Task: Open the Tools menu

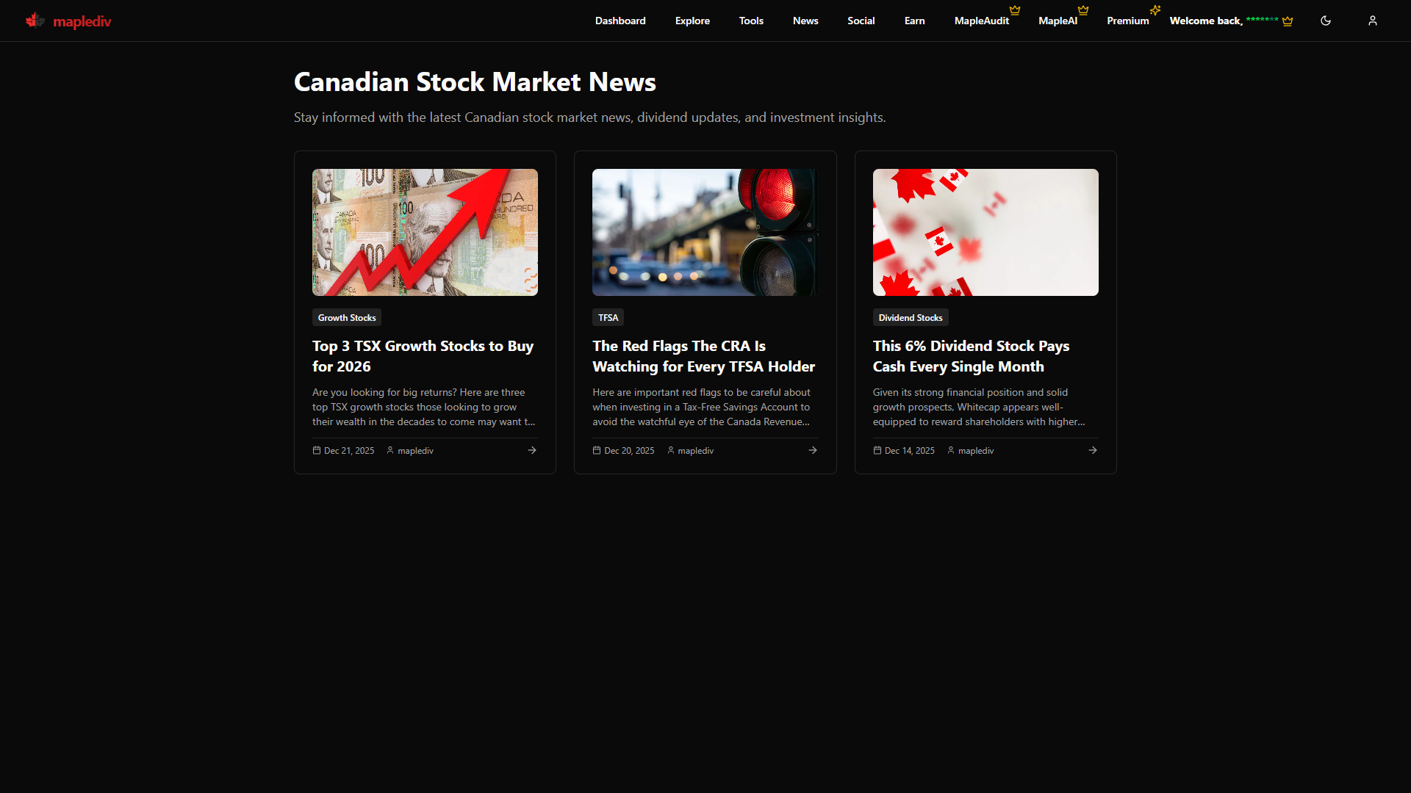Action: (751, 21)
